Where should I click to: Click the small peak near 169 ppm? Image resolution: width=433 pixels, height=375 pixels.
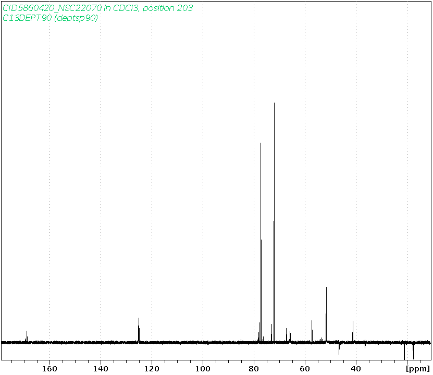coord(27,336)
